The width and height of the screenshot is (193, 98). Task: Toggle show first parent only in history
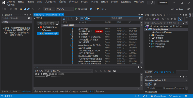[82, 18]
